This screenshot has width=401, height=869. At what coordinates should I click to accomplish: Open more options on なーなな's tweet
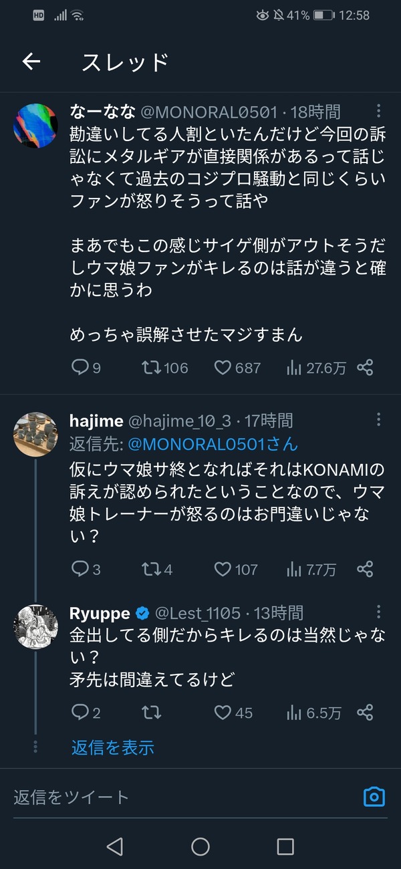379,111
